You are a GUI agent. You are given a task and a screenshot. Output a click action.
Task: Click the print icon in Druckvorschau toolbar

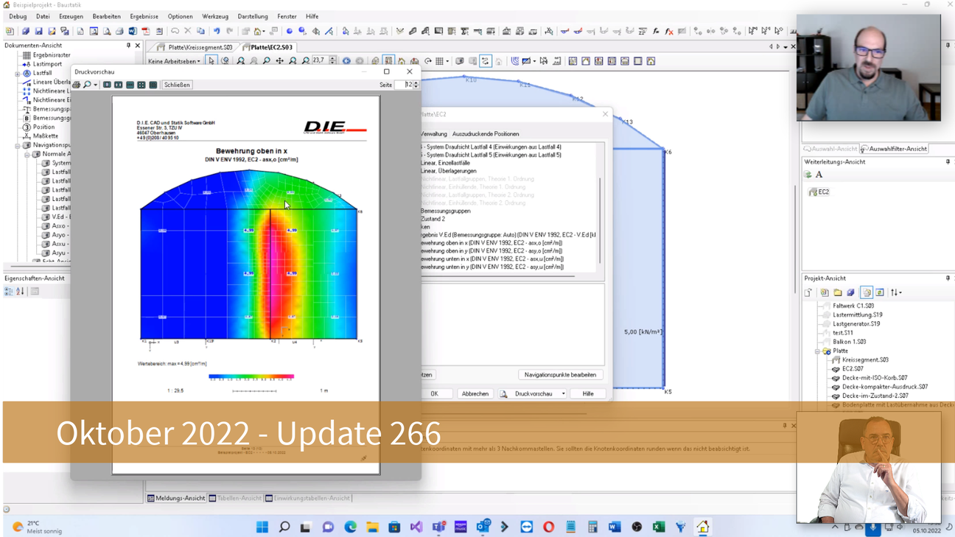click(x=76, y=85)
